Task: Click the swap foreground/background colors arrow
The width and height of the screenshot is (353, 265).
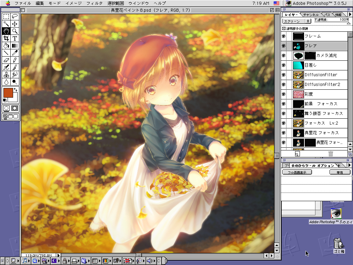Action: tap(16, 90)
